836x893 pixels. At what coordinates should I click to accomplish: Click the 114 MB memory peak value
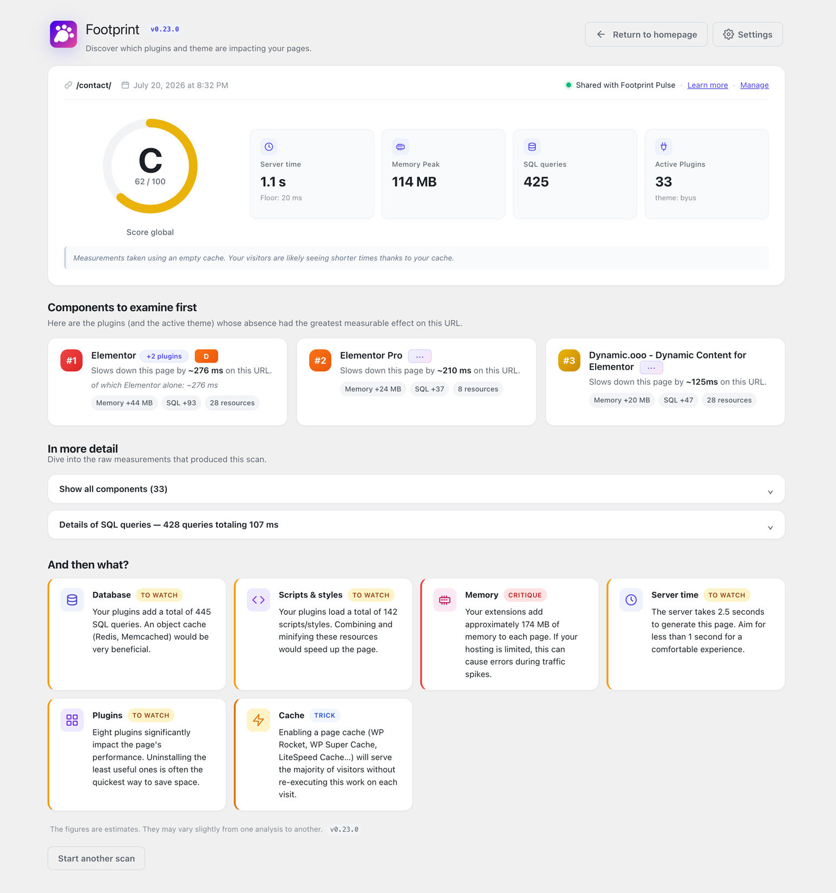pyautogui.click(x=414, y=182)
